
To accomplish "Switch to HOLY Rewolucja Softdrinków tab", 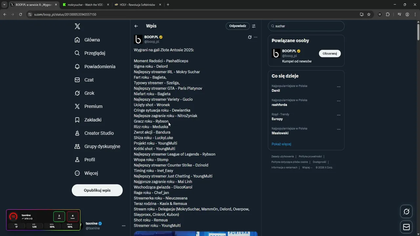I will click(x=138, y=5).
